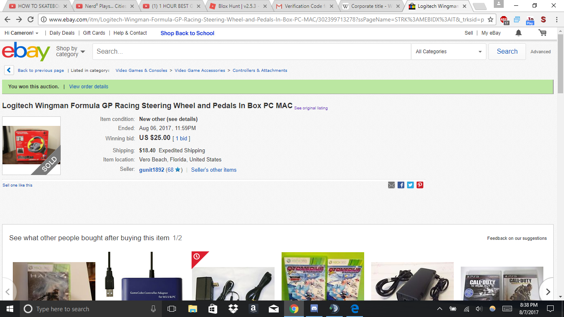564x317 pixels.
Task: Click the browser forward arrow
Action: pyautogui.click(x=19, y=19)
